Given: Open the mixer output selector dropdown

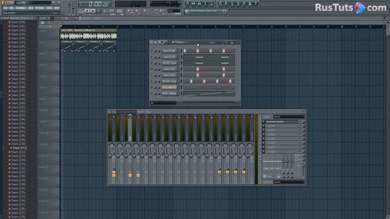Looking at the screenshot, I should point(289,182).
